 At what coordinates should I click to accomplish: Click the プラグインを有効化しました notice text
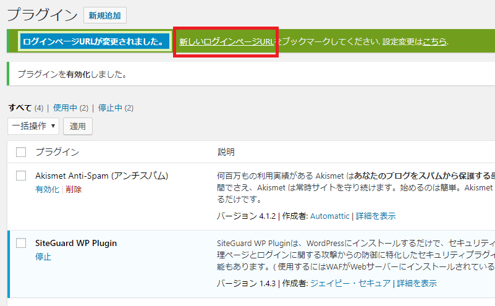coord(72,75)
